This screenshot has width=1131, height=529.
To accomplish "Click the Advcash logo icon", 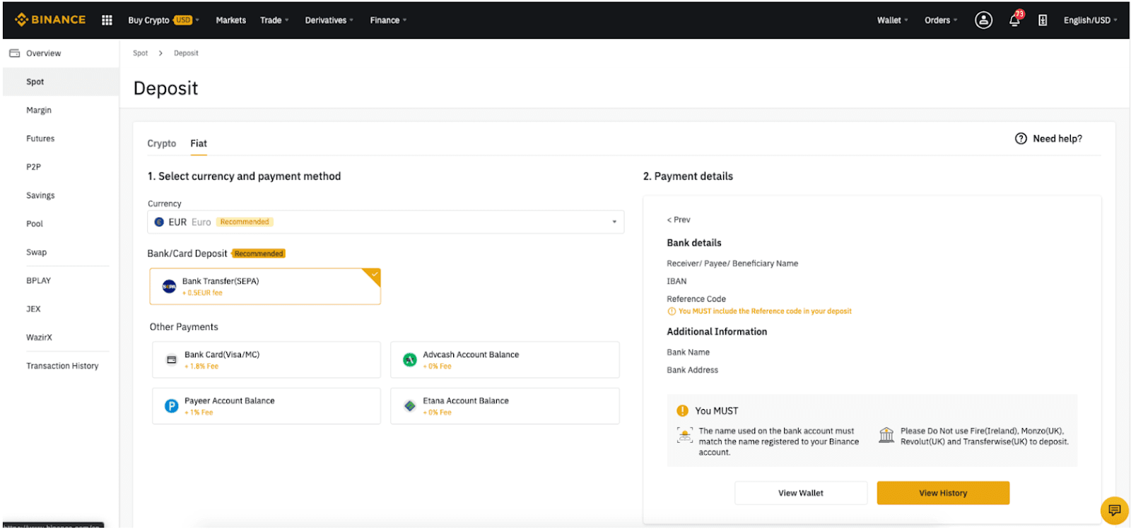I will pyautogui.click(x=409, y=359).
